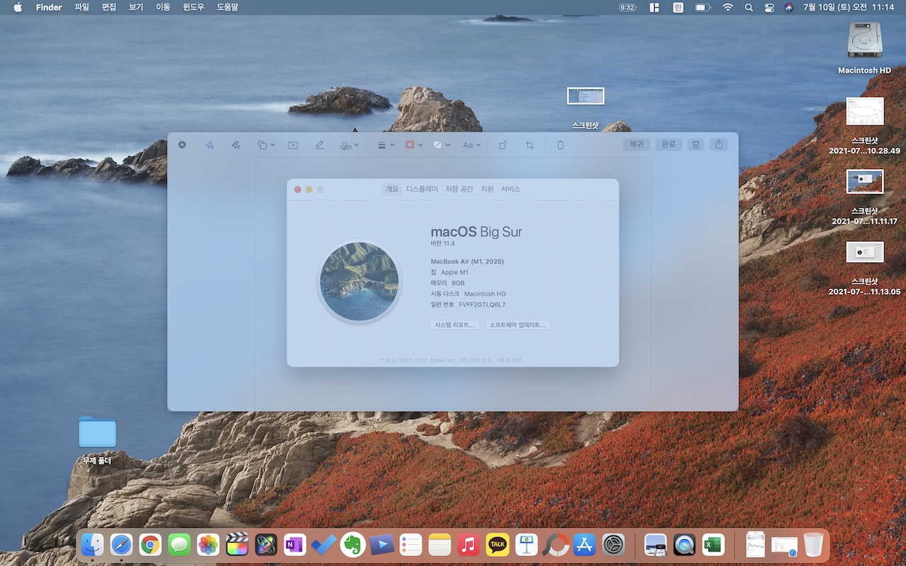906x566 pixels.
Task: Click the date and time in the menu bar
Action: 849,7
